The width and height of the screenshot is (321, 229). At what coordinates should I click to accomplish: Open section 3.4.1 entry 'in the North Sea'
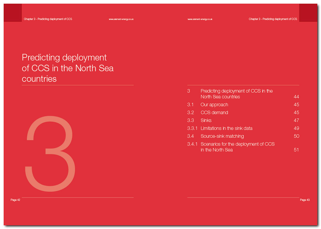point(217,150)
